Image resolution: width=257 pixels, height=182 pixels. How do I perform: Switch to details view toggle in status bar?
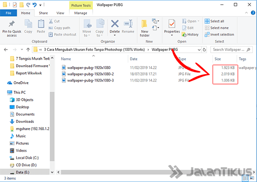246,178
